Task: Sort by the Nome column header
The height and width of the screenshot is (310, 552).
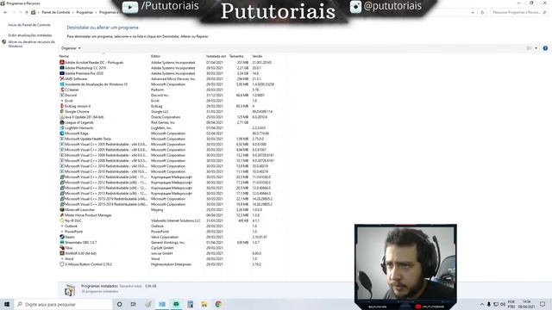Action: coord(64,56)
